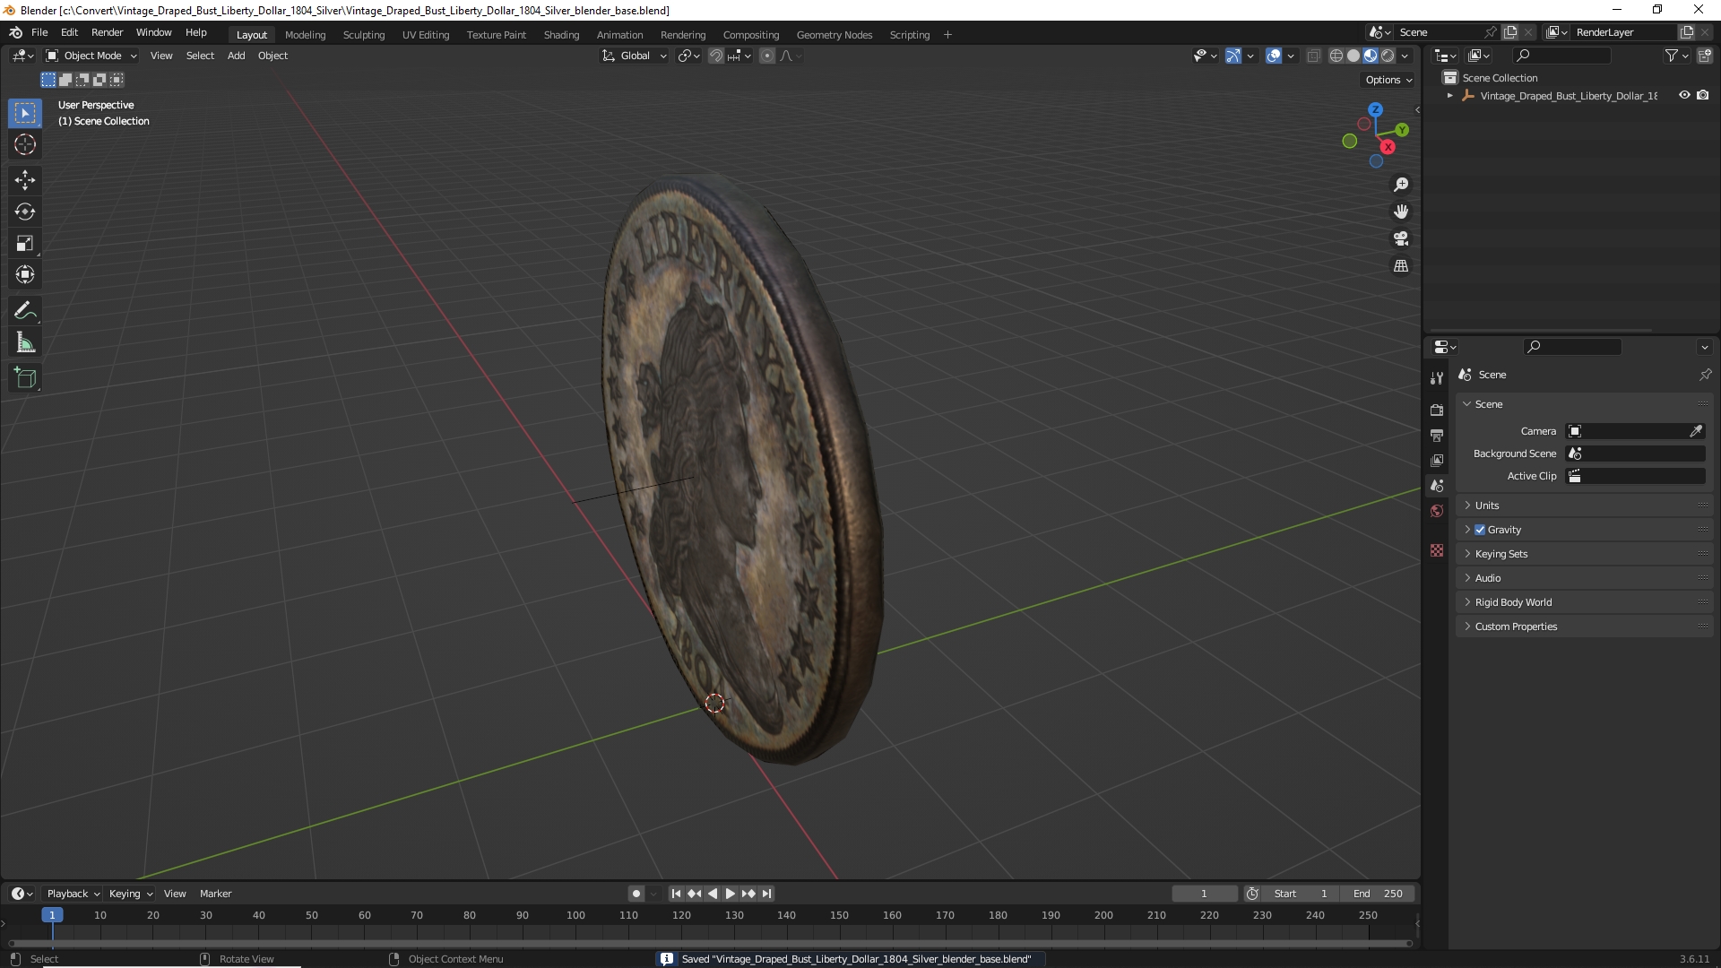Open the File menu
This screenshot has width=1721, height=968.
[39, 32]
